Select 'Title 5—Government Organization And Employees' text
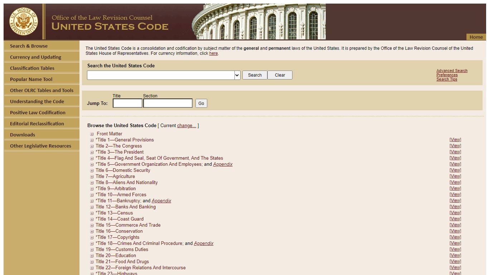This screenshot has height=275, width=489. tap(149, 164)
